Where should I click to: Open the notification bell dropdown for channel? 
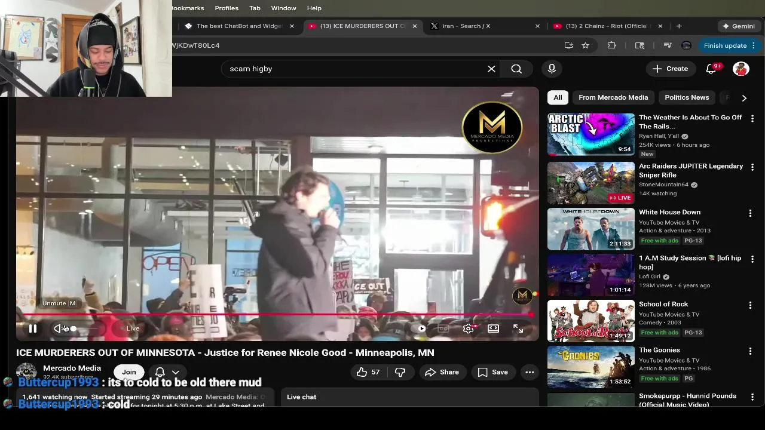[x=167, y=372]
